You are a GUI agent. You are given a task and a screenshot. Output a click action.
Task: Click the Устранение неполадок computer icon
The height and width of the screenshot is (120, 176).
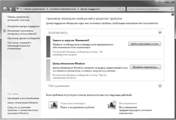53,105
